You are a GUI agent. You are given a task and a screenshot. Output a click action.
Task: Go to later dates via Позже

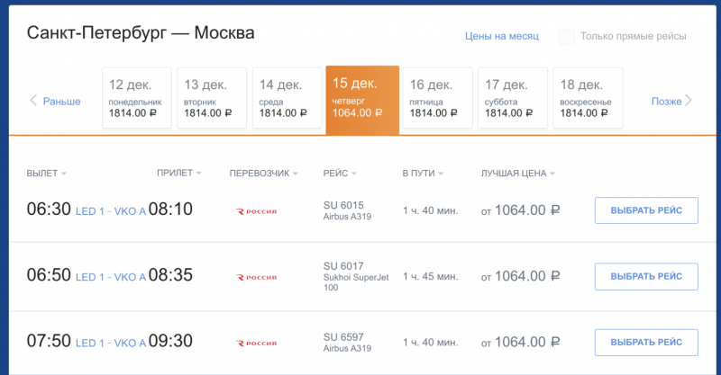tap(666, 102)
